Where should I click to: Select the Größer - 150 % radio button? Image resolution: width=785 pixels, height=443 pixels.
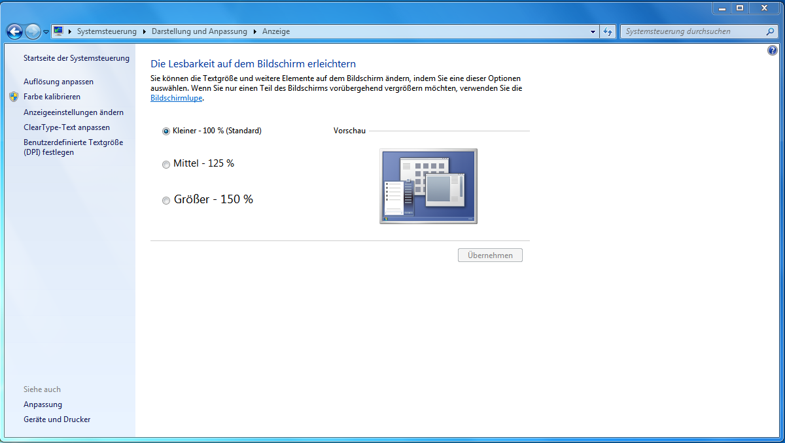click(166, 201)
